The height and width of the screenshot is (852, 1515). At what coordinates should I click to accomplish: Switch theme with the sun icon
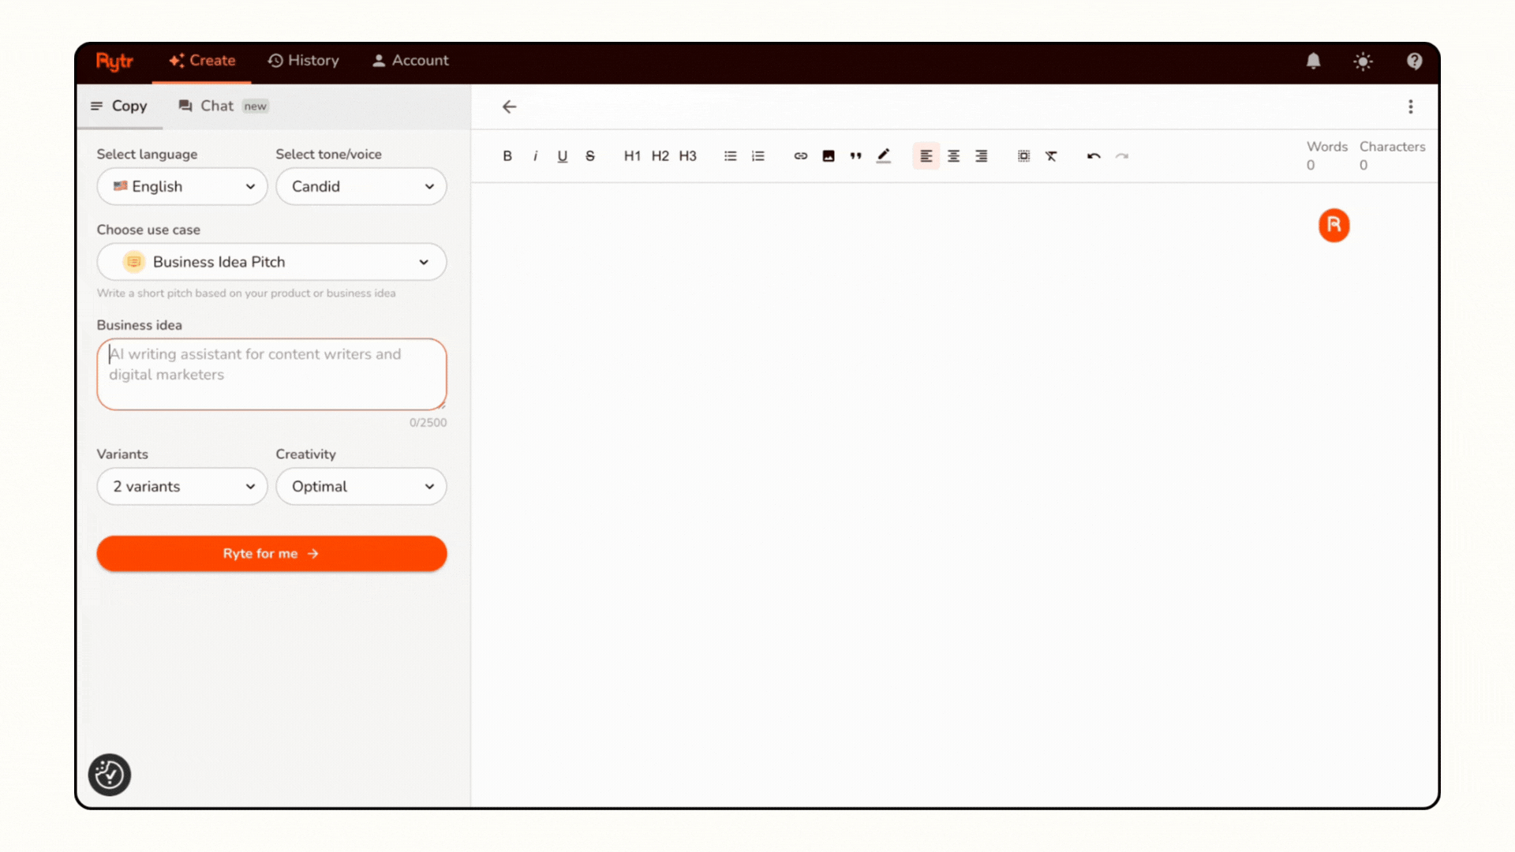[x=1363, y=61]
